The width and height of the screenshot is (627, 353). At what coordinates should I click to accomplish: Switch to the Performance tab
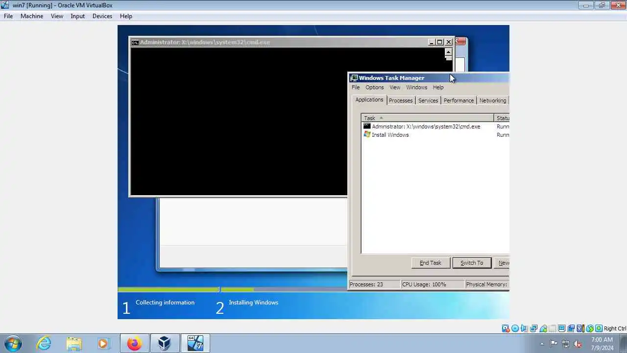458,101
